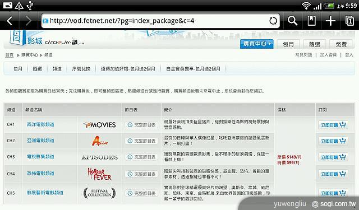Click the Festival Collection channel logo
This screenshot has height=210, width=359.
(99, 193)
